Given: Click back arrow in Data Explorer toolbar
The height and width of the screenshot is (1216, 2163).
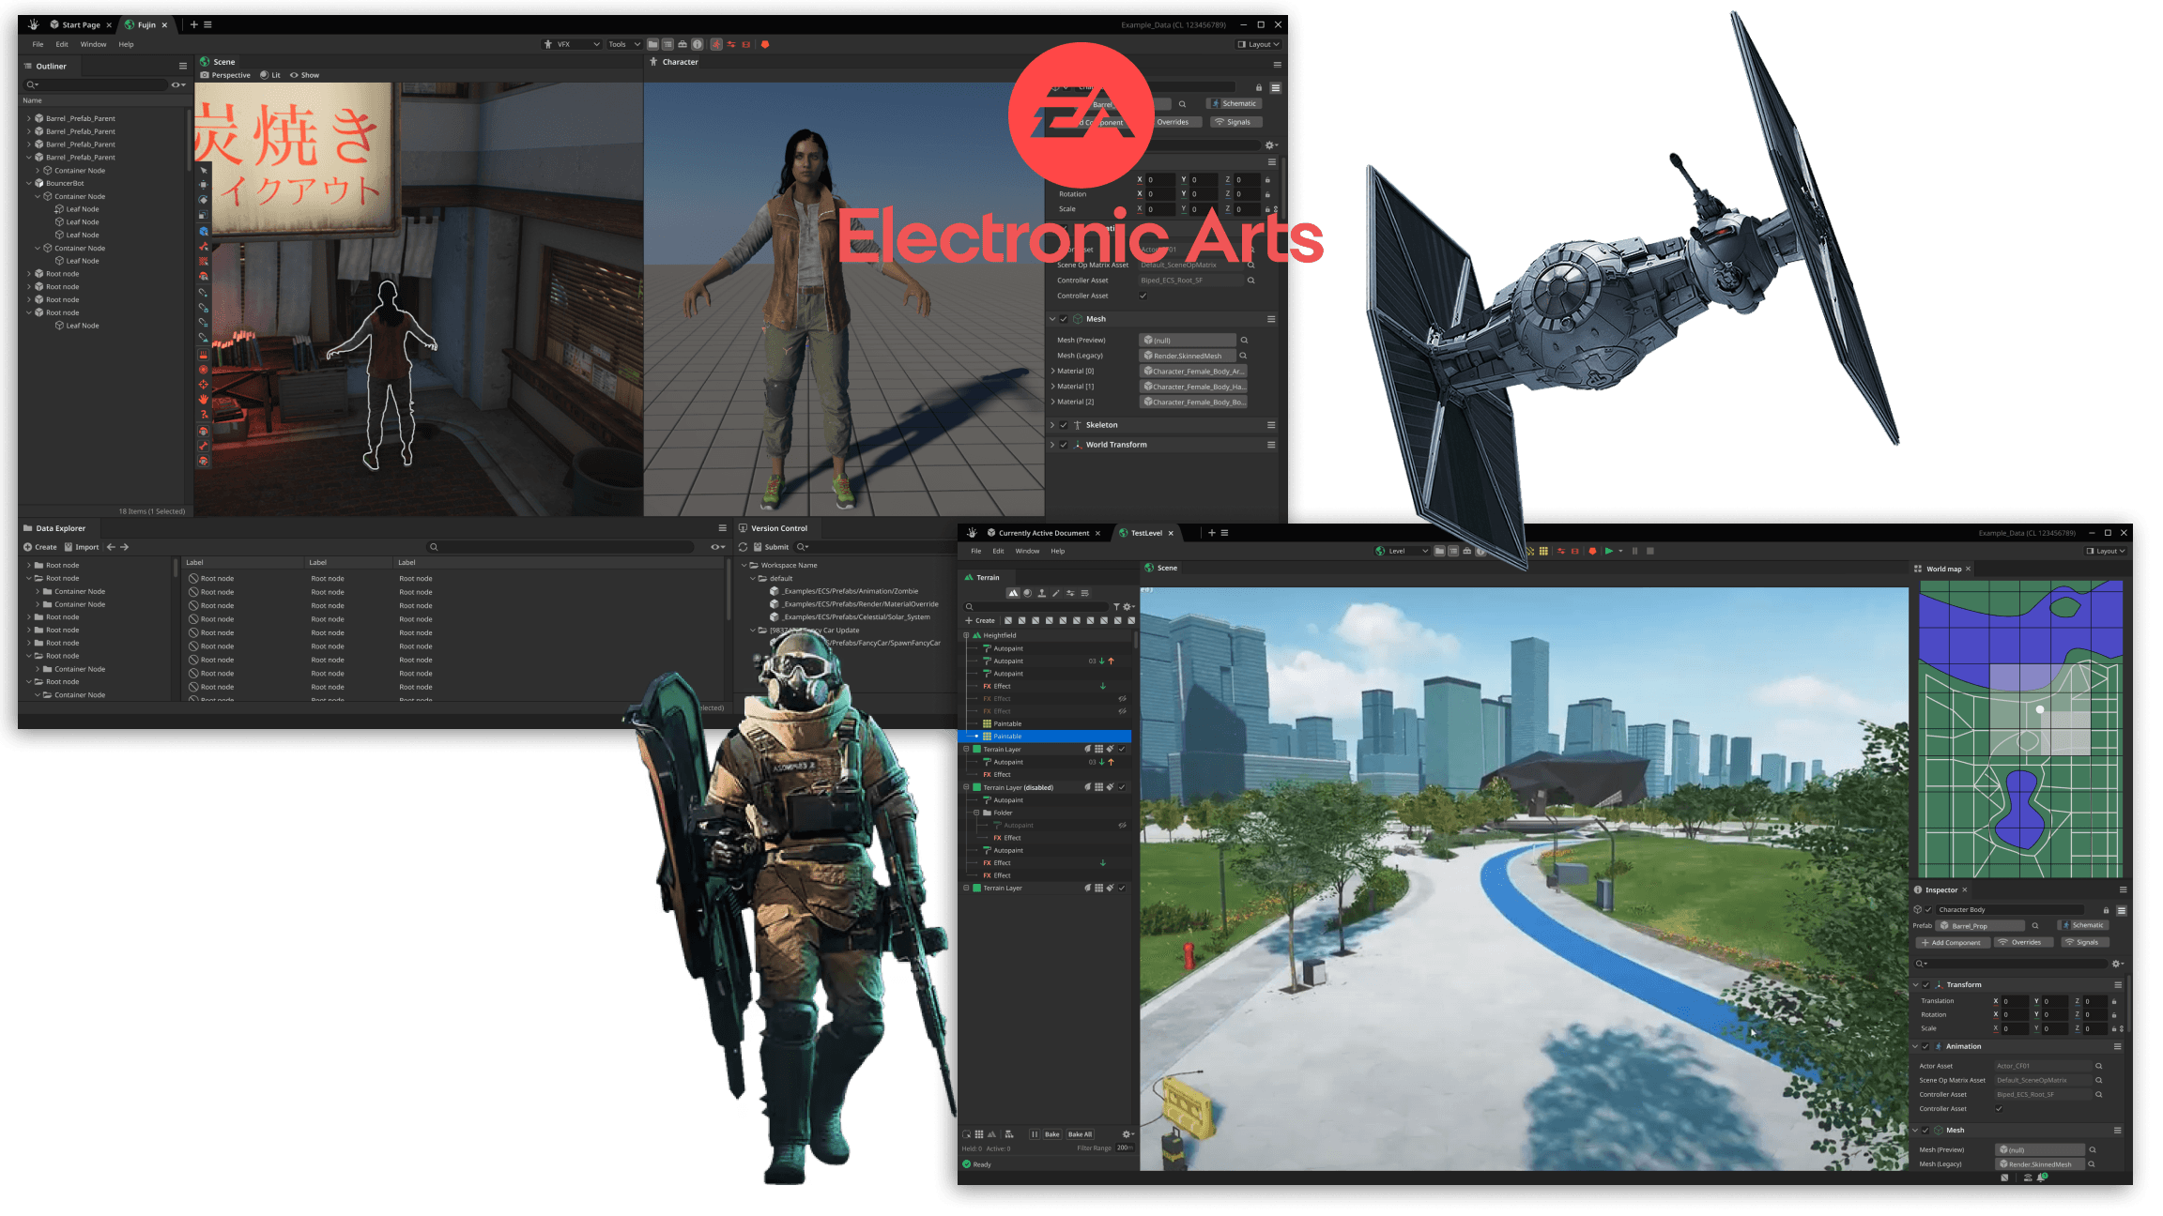Looking at the screenshot, I should pyautogui.click(x=111, y=547).
